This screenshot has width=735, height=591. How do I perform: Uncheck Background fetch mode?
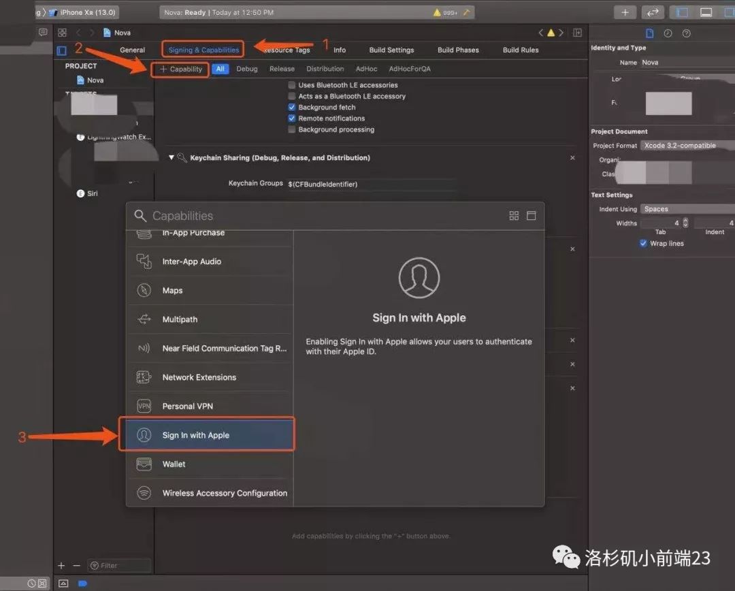click(x=291, y=108)
